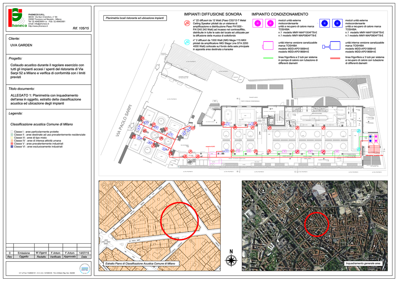Click the left blue outdoor unit legend icon
398x281 pixels.
(324, 23)
